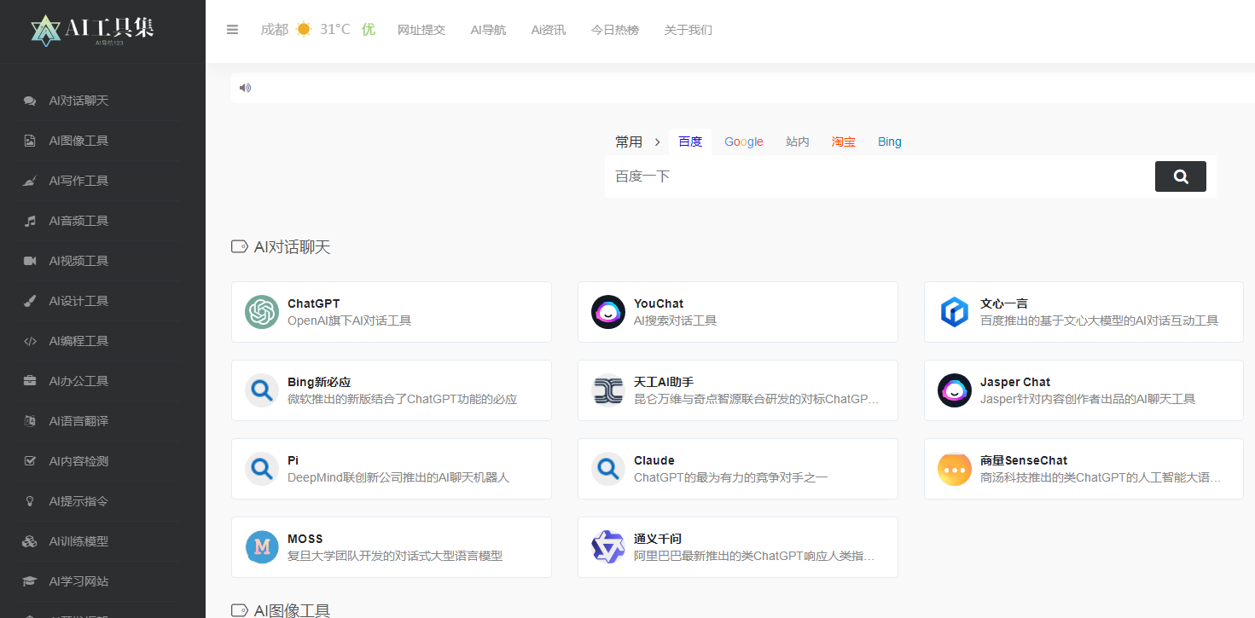Viewport: 1255px width, 618px height.
Task: Click the hamburger menu icon to collapse sidebar
Action: [232, 30]
